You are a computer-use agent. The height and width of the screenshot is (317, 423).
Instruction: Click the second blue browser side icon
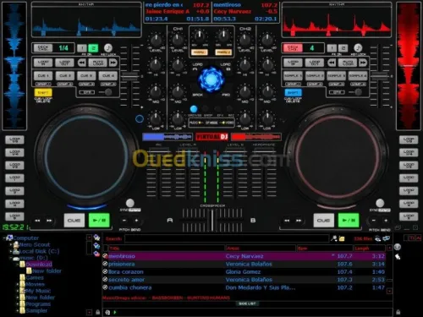(96, 246)
